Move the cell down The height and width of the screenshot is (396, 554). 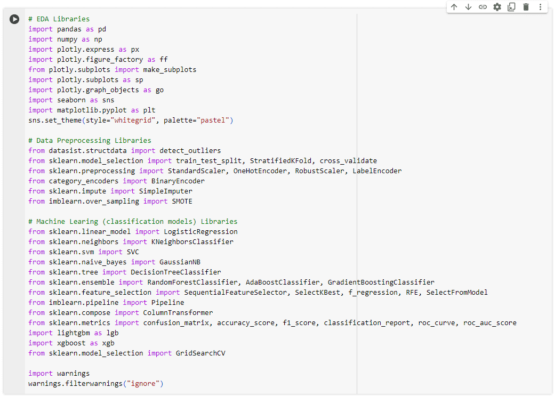[x=468, y=7]
